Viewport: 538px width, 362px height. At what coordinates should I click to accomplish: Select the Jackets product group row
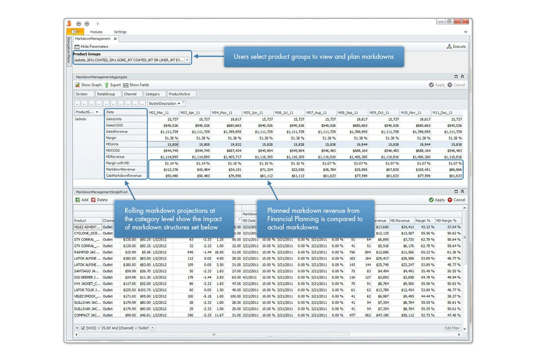coord(88,119)
